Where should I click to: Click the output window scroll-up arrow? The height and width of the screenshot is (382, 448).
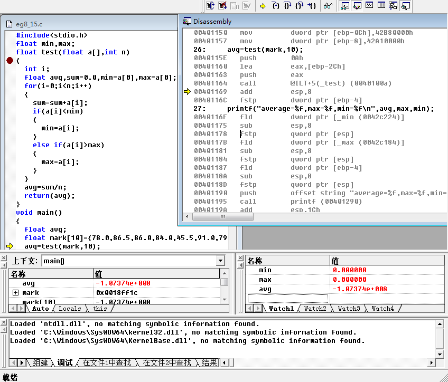click(x=440, y=324)
